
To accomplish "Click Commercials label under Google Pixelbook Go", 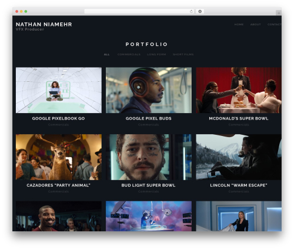I will coord(58,125).
